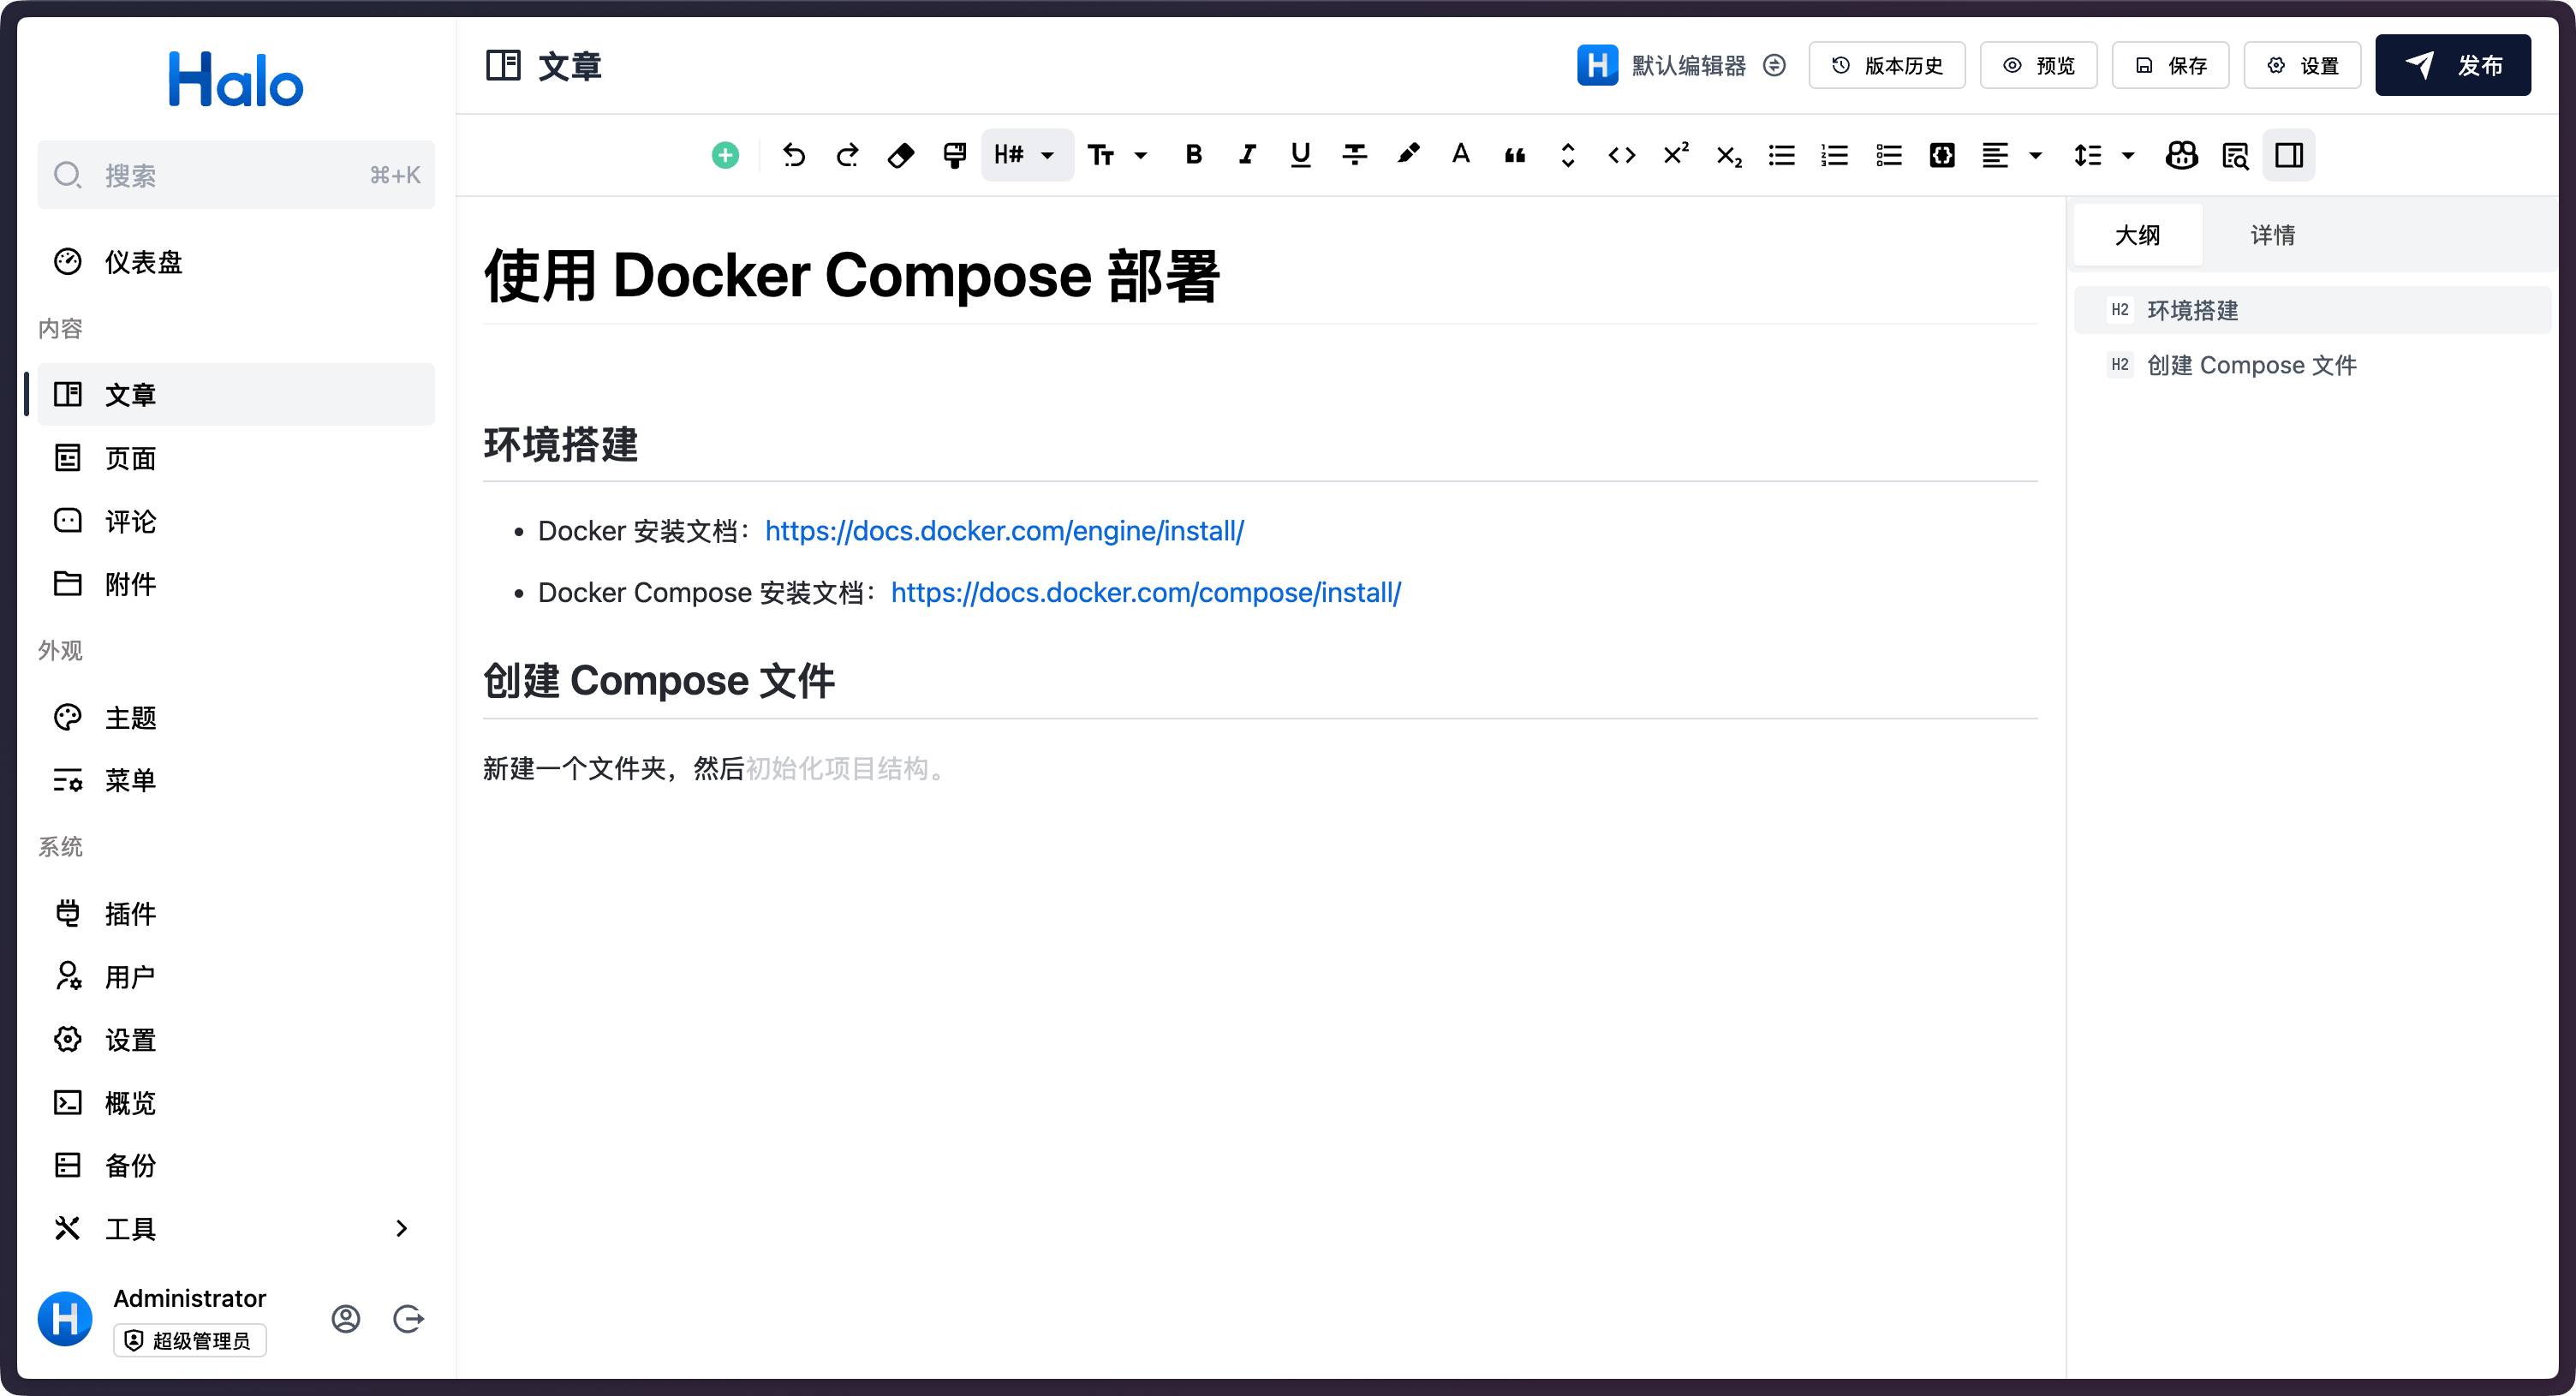Activate the format painter brush
2576x1396 pixels.
coord(954,155)
